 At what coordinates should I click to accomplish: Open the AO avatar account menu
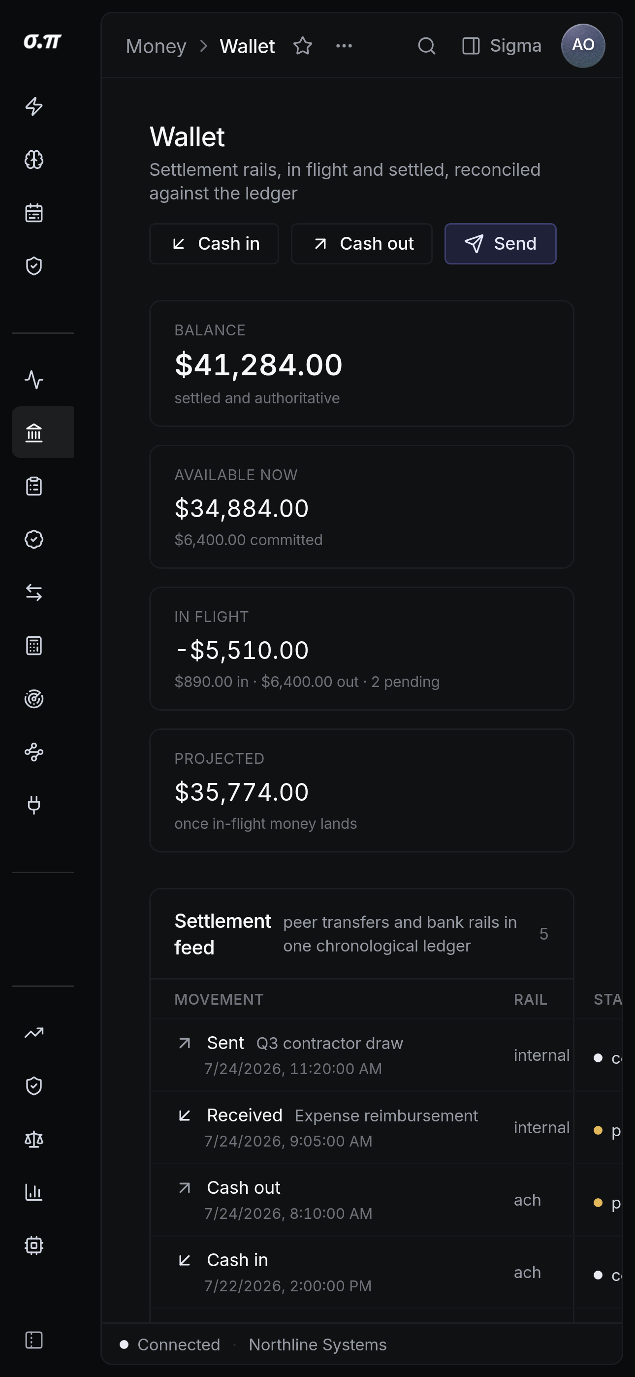tap(583, 46)
